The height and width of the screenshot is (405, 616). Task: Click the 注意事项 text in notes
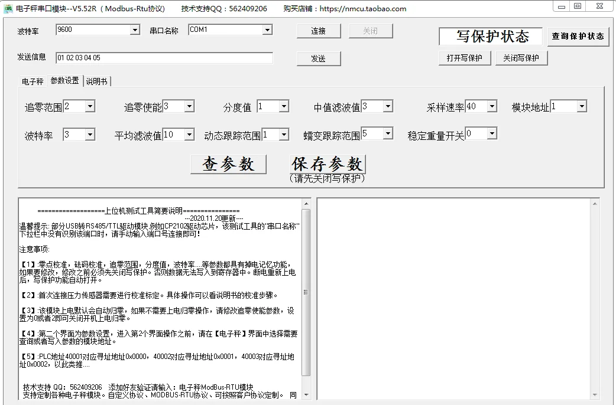[34, 250]
